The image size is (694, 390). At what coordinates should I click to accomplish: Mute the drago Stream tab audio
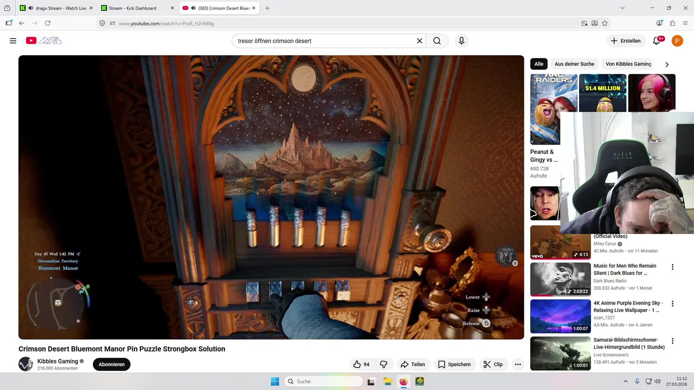[30, 8]
